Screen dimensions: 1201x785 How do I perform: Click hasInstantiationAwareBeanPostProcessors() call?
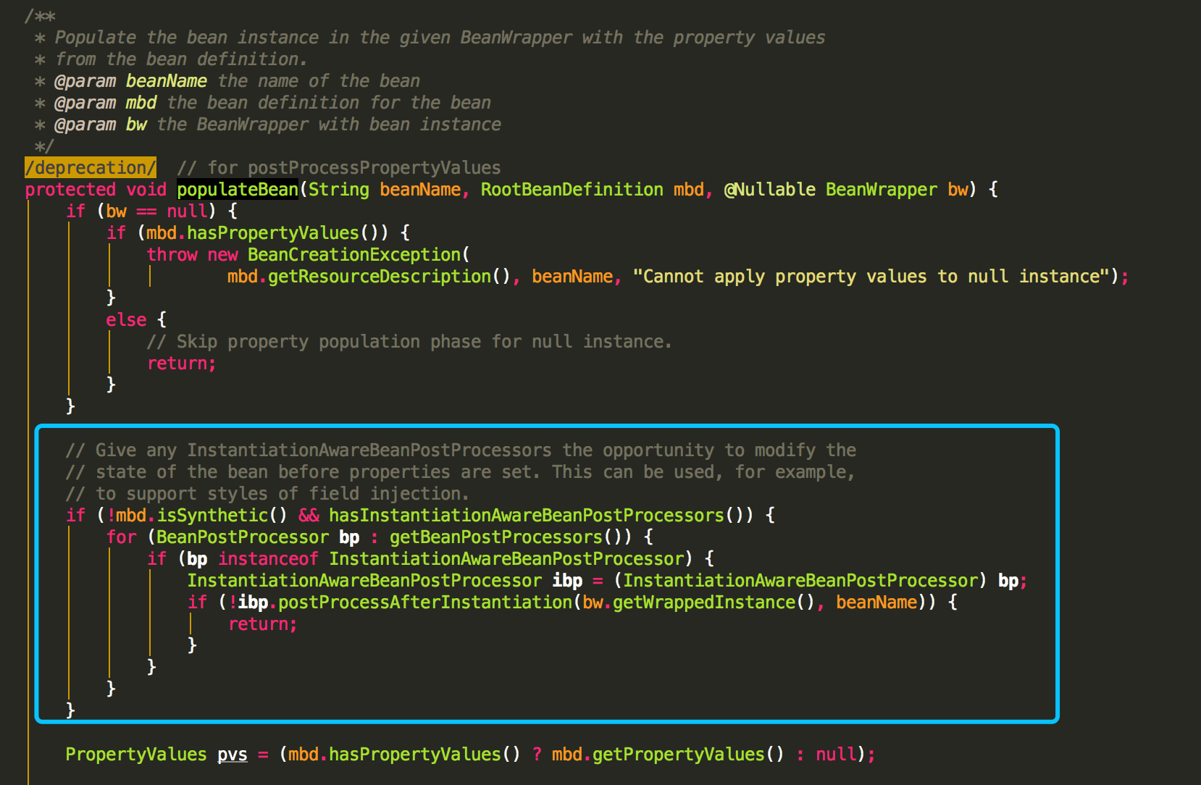coord(536,516)
